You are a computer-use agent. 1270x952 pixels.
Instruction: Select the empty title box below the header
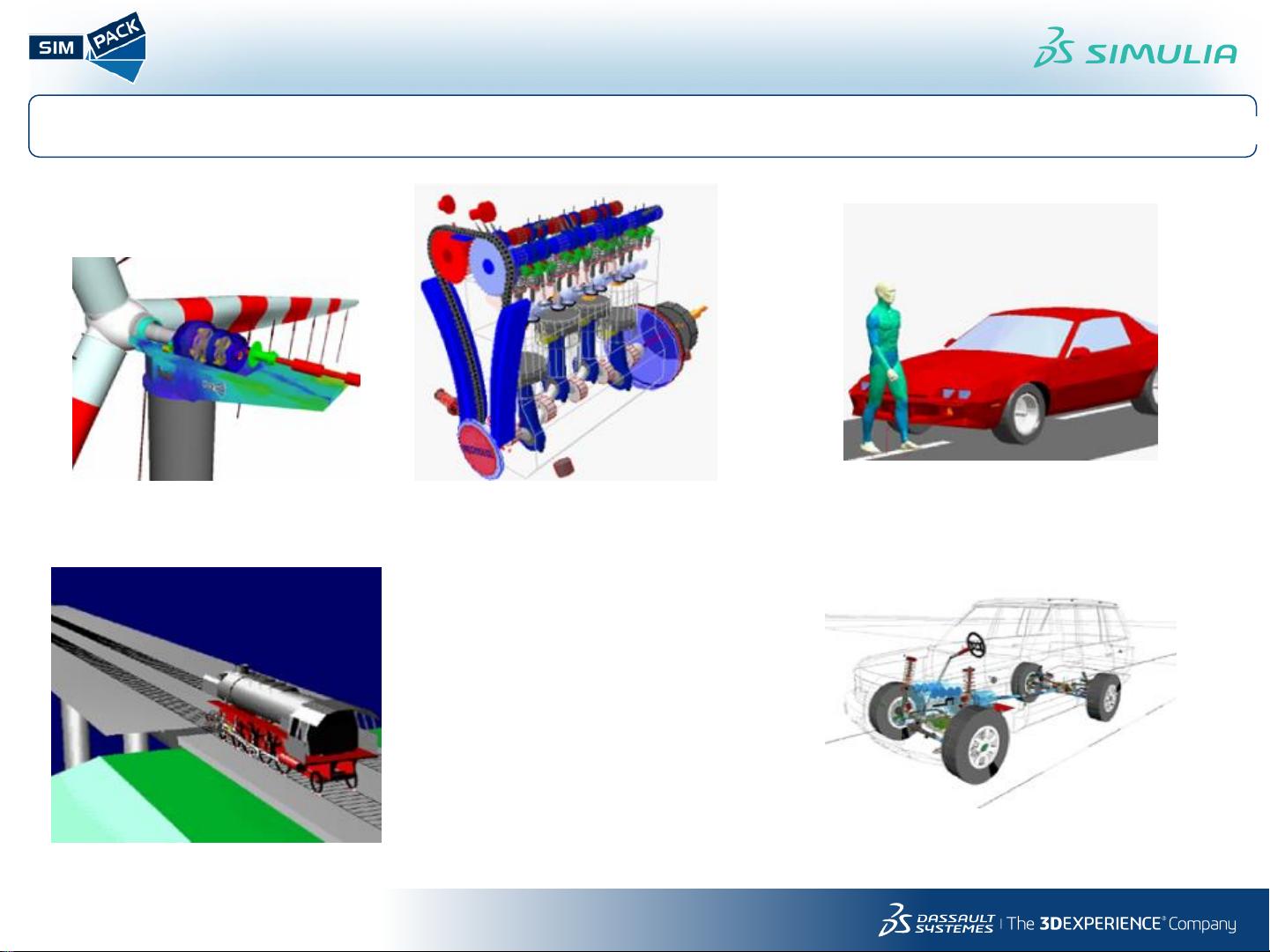[642, 126]
